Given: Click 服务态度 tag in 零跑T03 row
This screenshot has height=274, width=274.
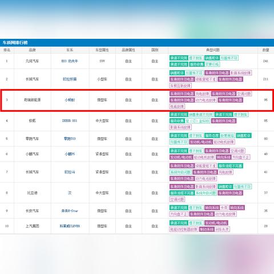Looking at the screenshot, I should click(x=212, y=136).
